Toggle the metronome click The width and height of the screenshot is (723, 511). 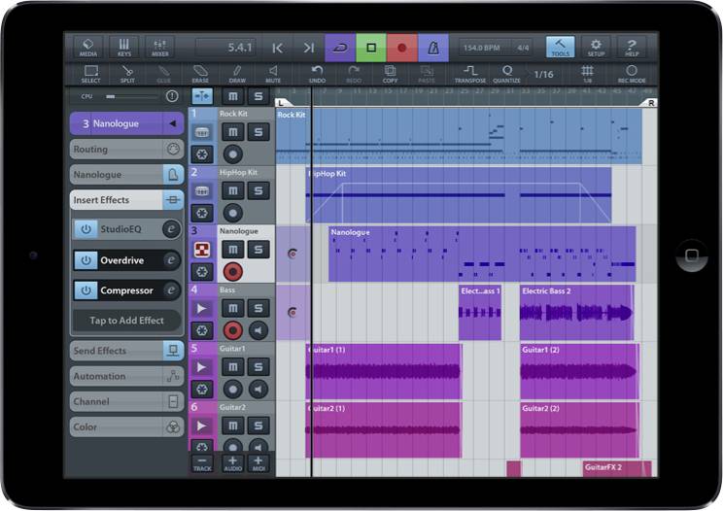click(435, 47)
